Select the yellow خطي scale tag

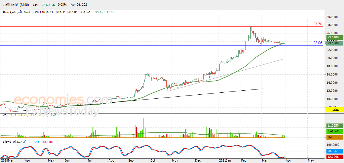click(x=335, y=110)
